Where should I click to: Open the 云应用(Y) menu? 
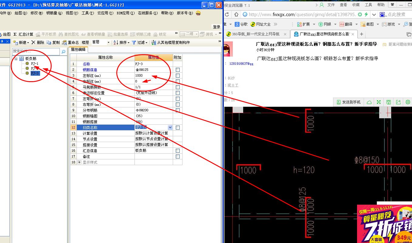(105, 13)
